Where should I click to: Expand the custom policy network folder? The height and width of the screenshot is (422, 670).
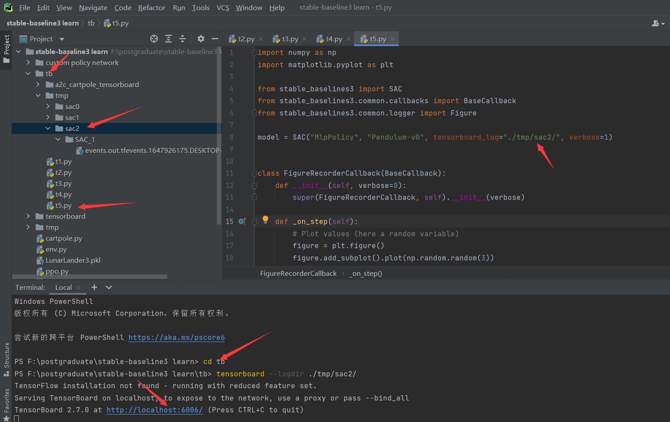pos(28,62)
